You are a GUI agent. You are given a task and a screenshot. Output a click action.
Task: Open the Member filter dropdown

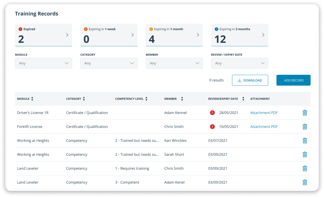click(x=174, y=63)
